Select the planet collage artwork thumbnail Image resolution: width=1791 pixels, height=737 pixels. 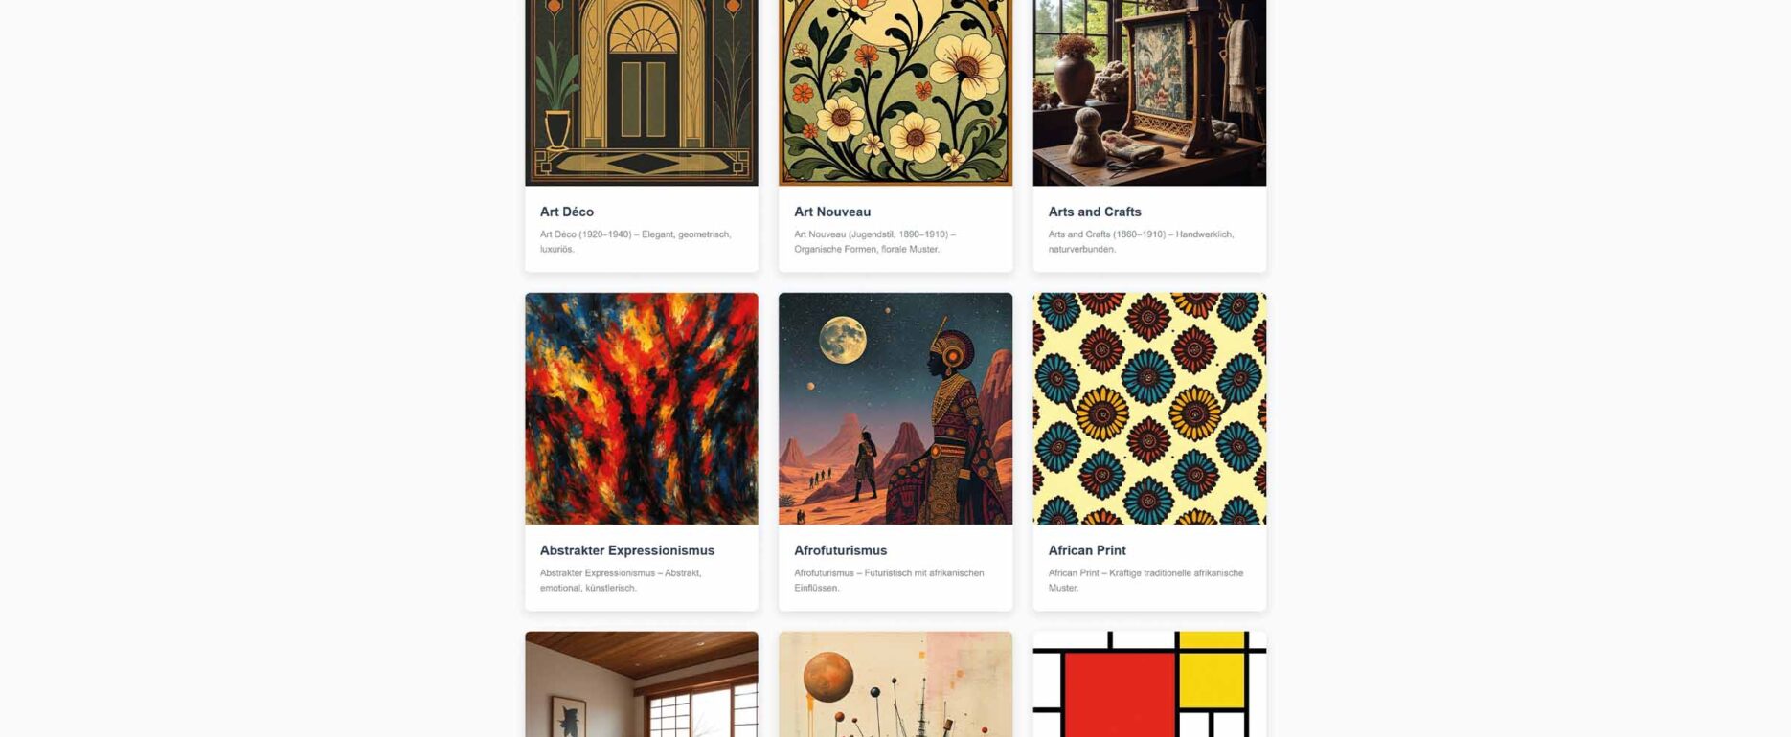click(895, 684)
